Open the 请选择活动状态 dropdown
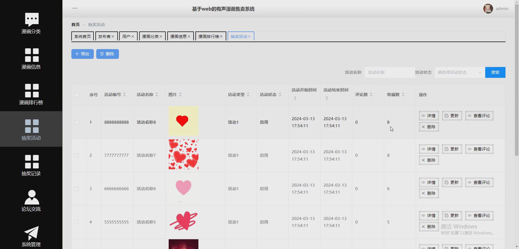Screen dimensions: 519x249 click(x=460, y=73)
